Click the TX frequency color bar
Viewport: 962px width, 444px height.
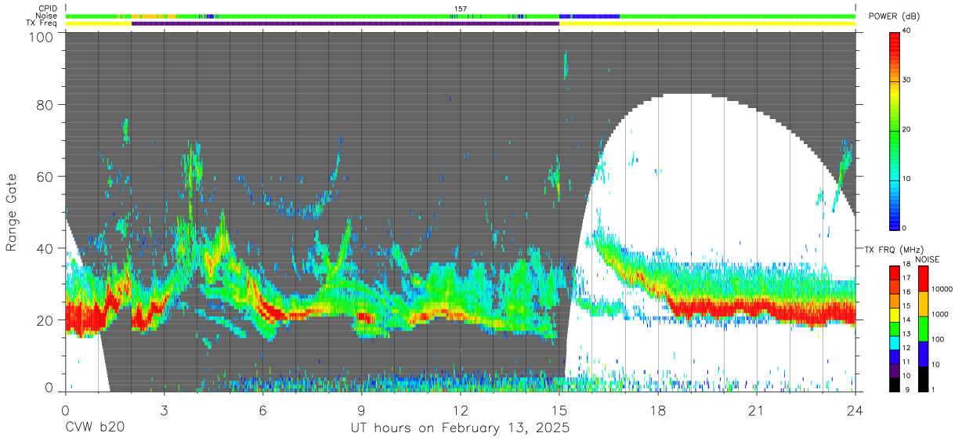[x=895, y=328]
